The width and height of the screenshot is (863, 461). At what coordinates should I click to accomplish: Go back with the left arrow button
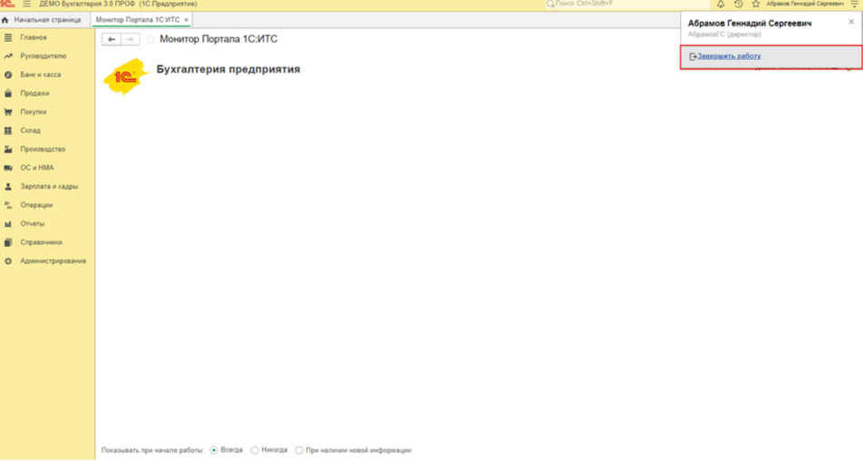(x=112, y=40)
